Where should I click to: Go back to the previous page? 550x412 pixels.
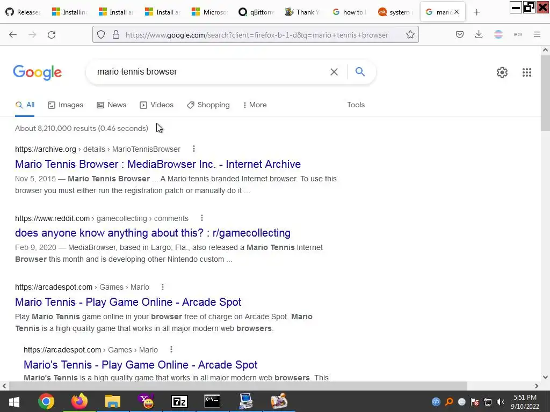pyautogui.click(x=13, y=35)
